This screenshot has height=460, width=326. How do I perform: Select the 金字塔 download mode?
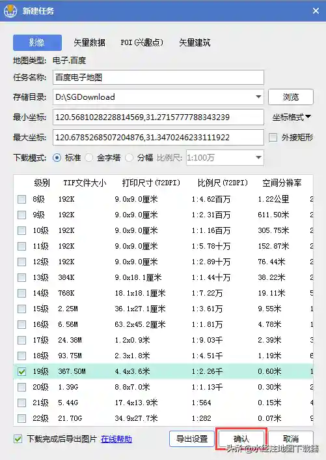pyautogui.click(x=89, y=158)
